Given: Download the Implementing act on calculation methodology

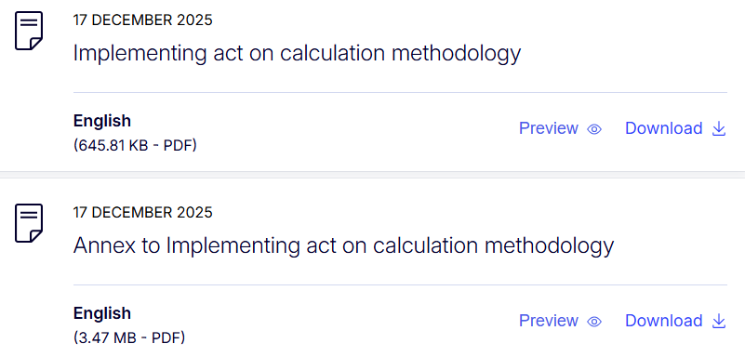Looking at the screenshot, I should tap(675, 128).
